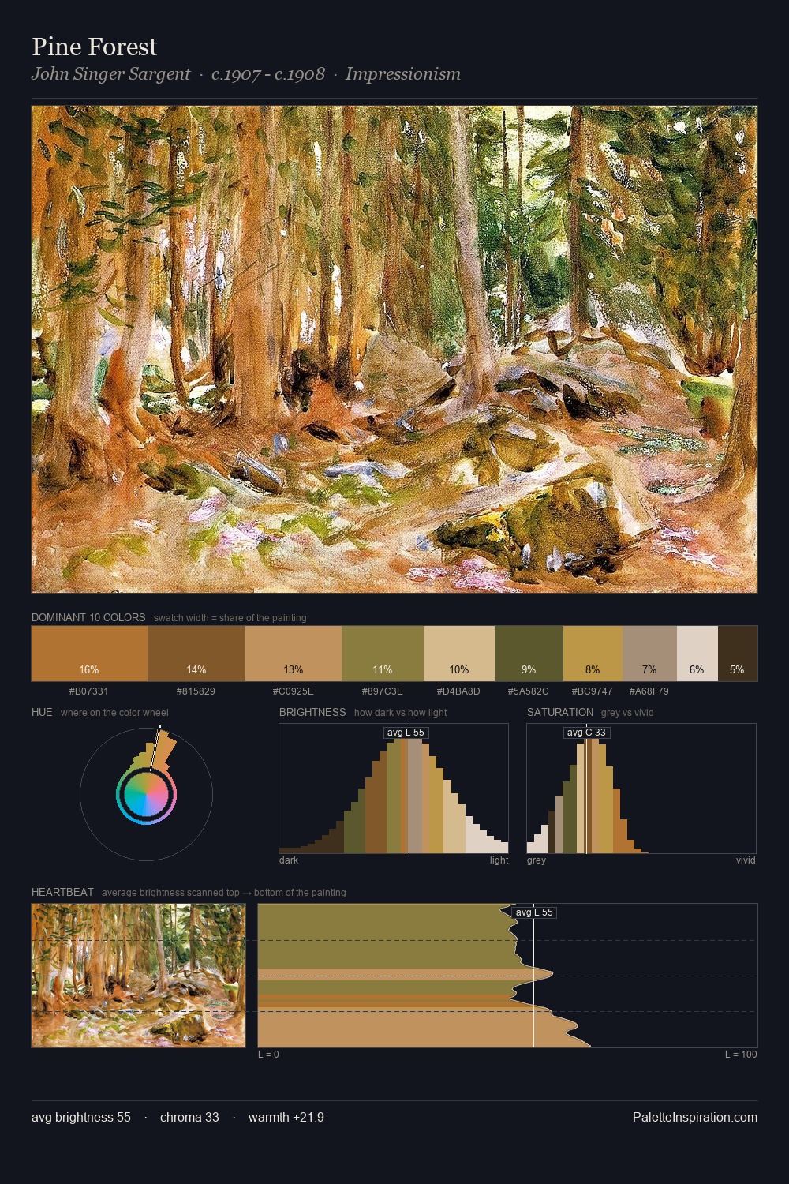
Task: Click the 'vivid' saturation axis label
Action: [x=746, y=860]
